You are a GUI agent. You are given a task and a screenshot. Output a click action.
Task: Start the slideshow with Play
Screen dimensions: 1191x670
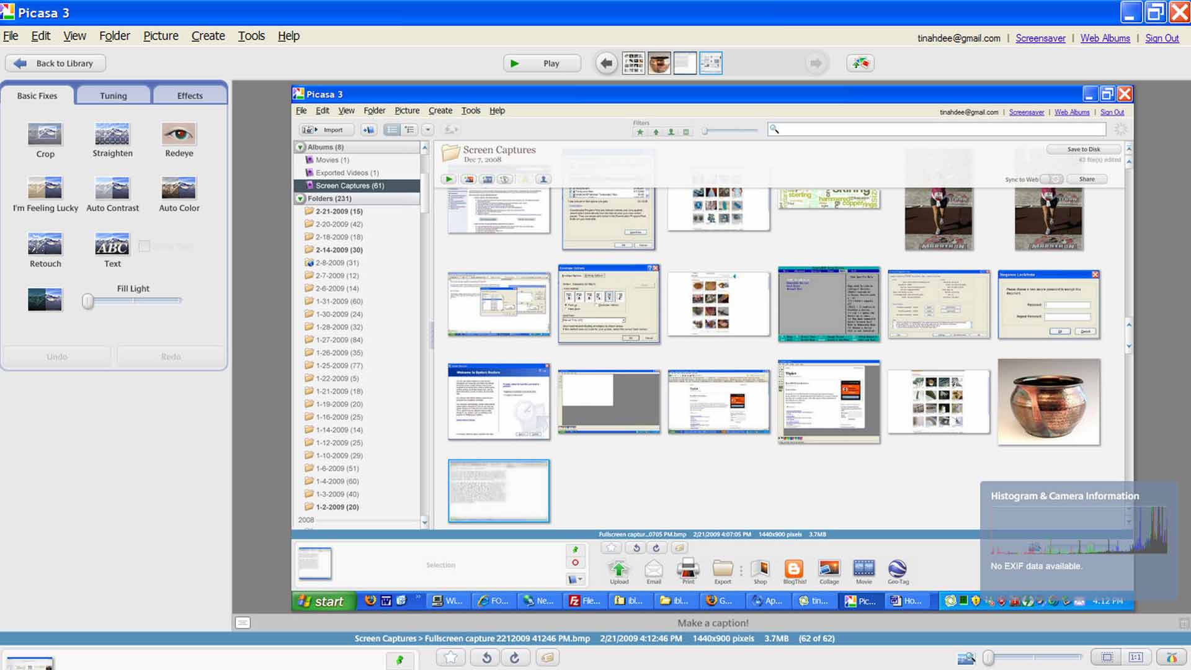point(542,63)
